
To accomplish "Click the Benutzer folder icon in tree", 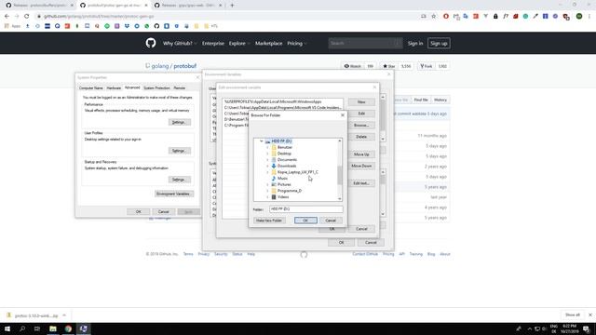I will point(274,147).
